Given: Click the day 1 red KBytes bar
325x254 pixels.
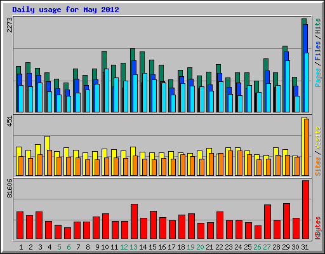Looking at the screenshot, I should pos(20,225).
